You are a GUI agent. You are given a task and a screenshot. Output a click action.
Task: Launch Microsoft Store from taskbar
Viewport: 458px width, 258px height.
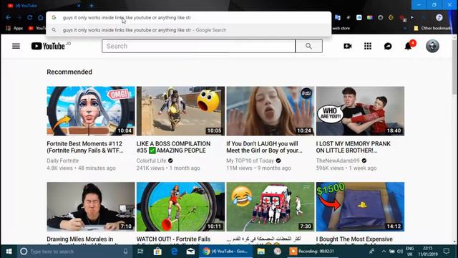point(157,252)
